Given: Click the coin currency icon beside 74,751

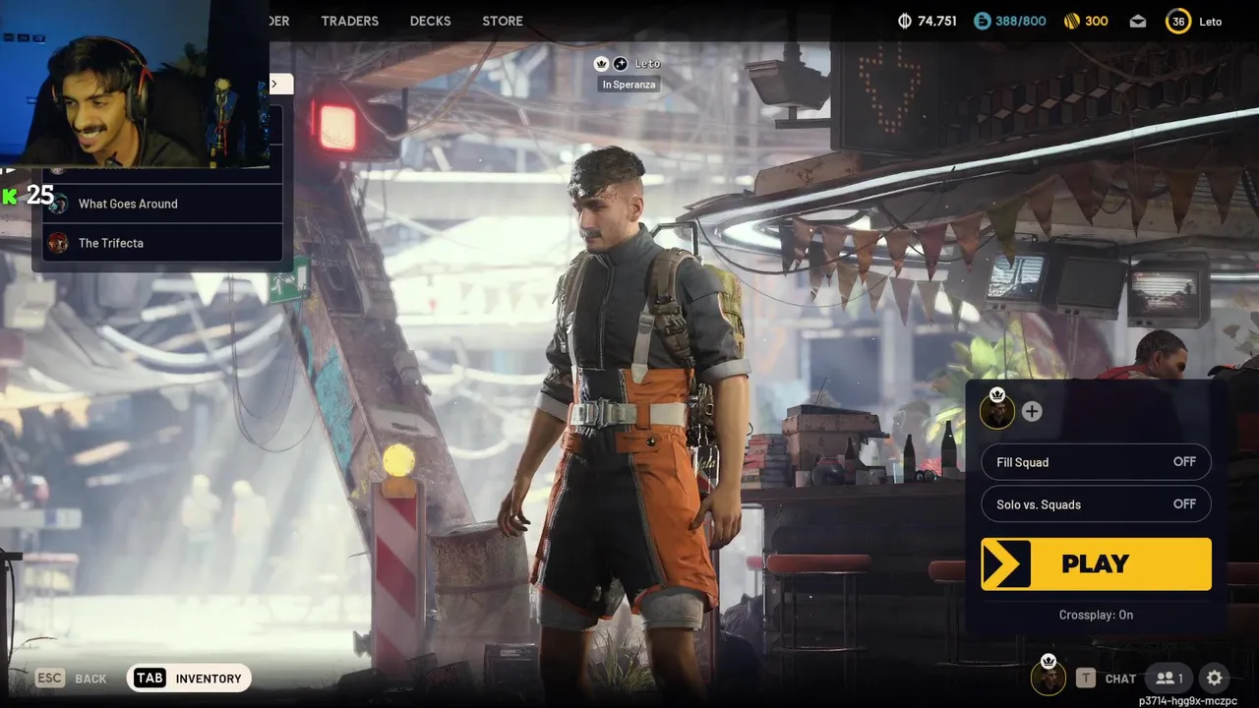Looking at the screenshot, I should [x=905, y=21].
